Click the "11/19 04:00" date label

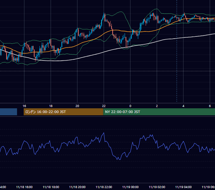[x=183, y=187]
